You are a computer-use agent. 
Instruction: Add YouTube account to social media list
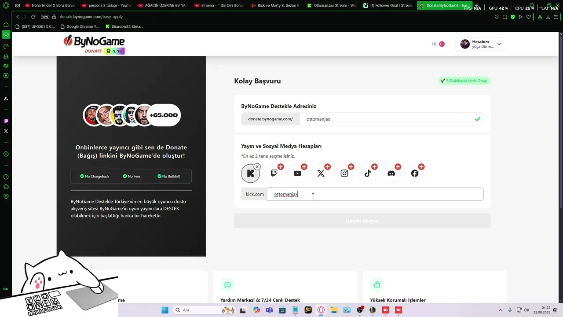[297, 173]
